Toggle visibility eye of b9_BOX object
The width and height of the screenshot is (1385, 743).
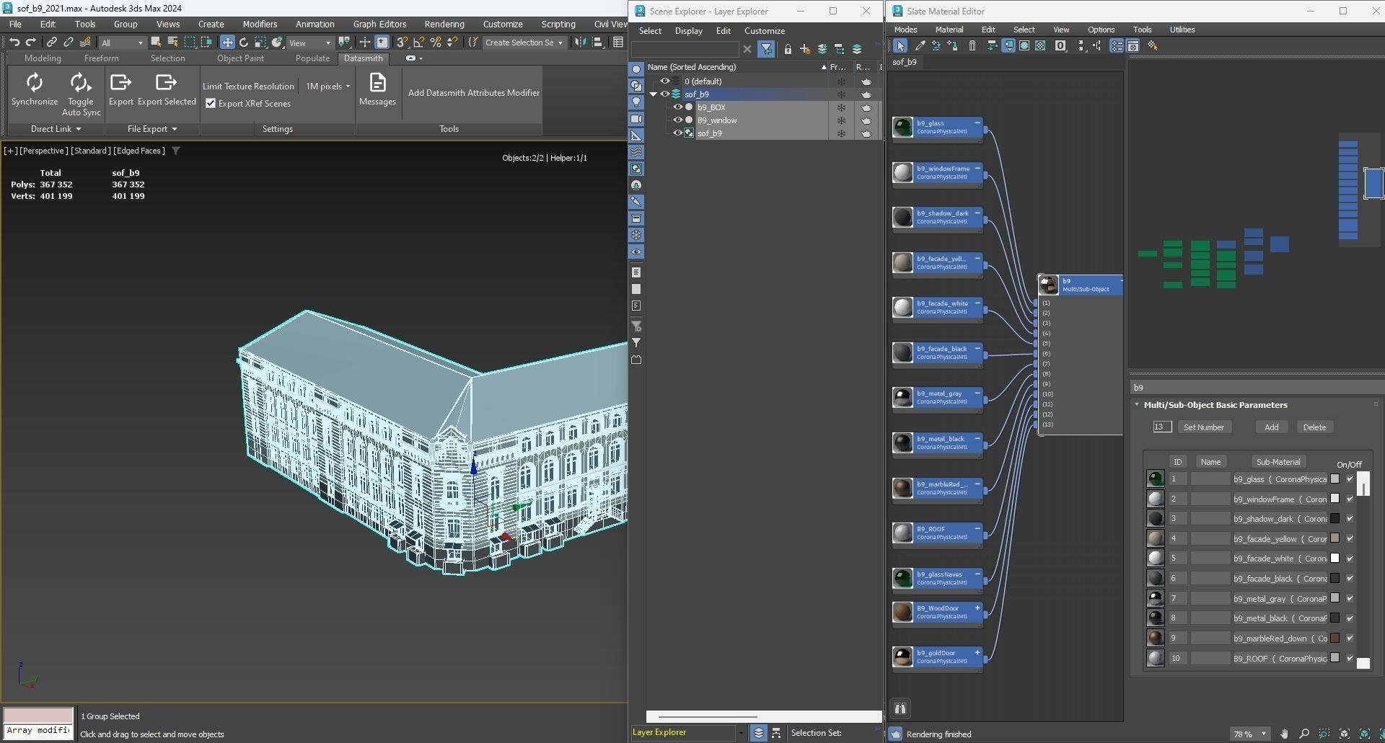click(677, 107)
